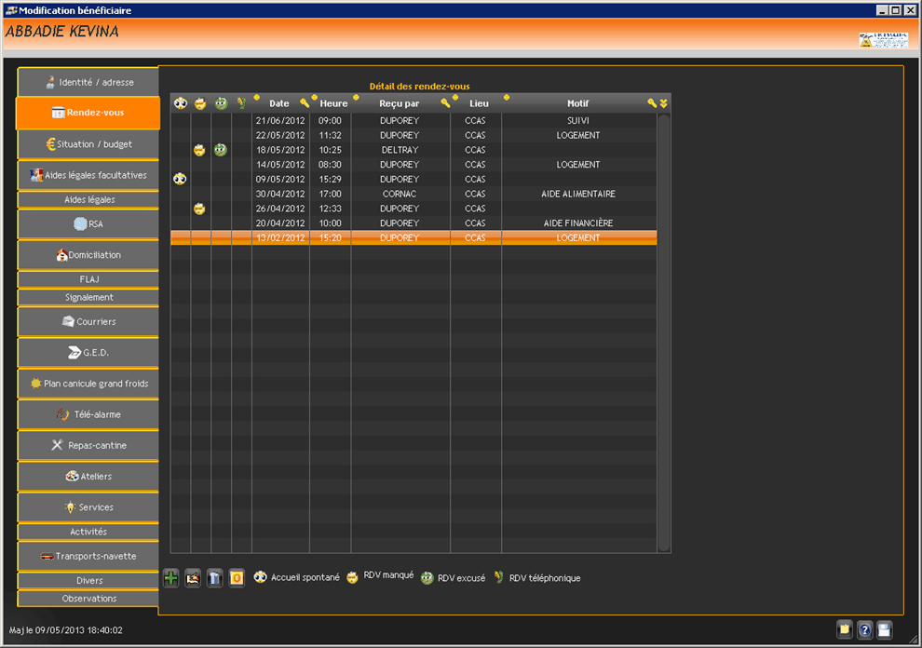Switch to the Identité / adresse tab
The height and width of the screenshot is (648, 922).
tap(88, 82)
